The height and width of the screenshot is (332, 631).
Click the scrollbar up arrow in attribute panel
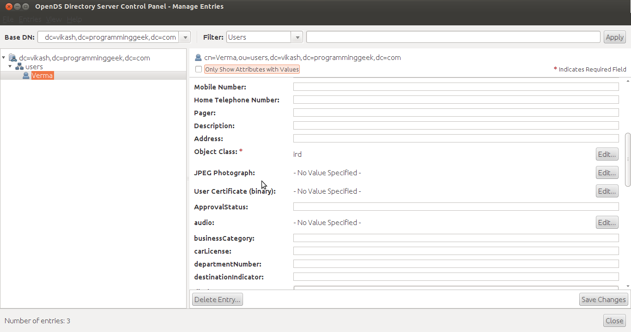coord(628,81)
